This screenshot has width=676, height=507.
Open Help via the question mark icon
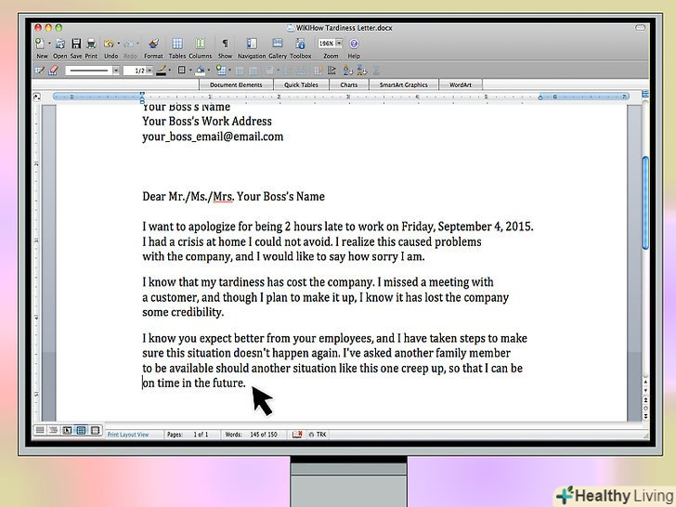tap(354, 44)
